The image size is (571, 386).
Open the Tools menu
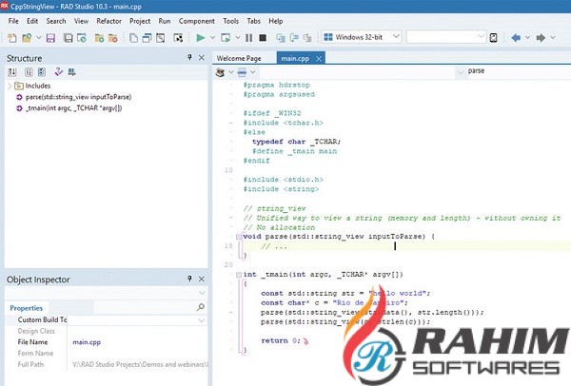coord(231,21)
